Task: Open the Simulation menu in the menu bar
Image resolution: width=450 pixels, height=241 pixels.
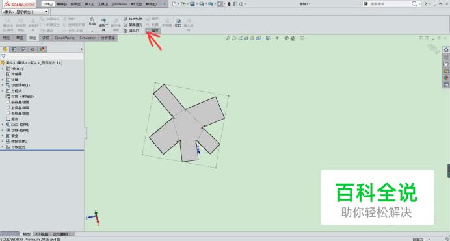Action: click(119, 4)
